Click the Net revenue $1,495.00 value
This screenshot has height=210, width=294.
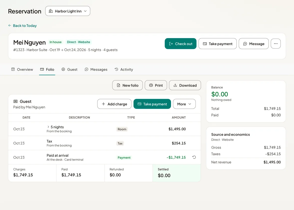[272, 162]
